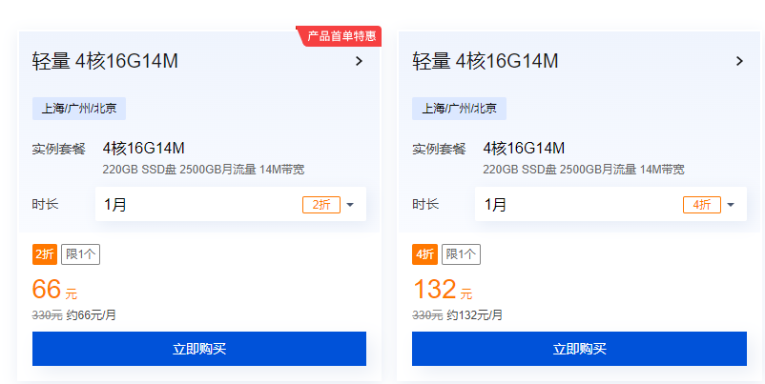Open the left card title 轻量 4核16G14M
This screenshot has width=765, height=384.
pyautogui.click(x=105, y=61)
